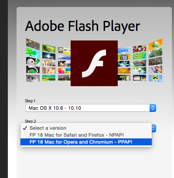The image size is (174, 178).
Task: Open the Step 1 operating system dropdown
Action: tap(91, 108)
